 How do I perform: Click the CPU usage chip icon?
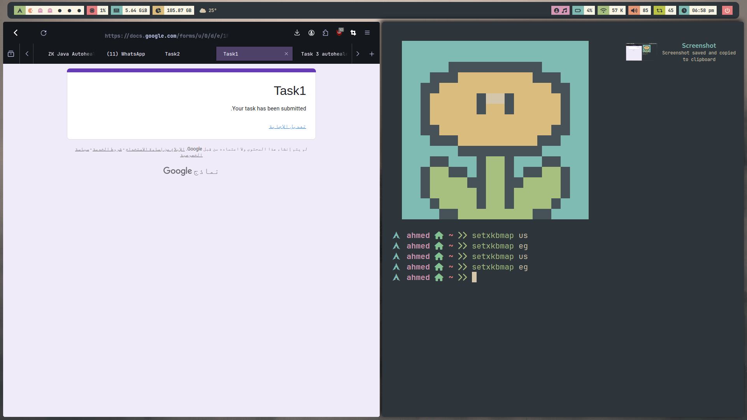pyautogui.click(x=92, y=10)
